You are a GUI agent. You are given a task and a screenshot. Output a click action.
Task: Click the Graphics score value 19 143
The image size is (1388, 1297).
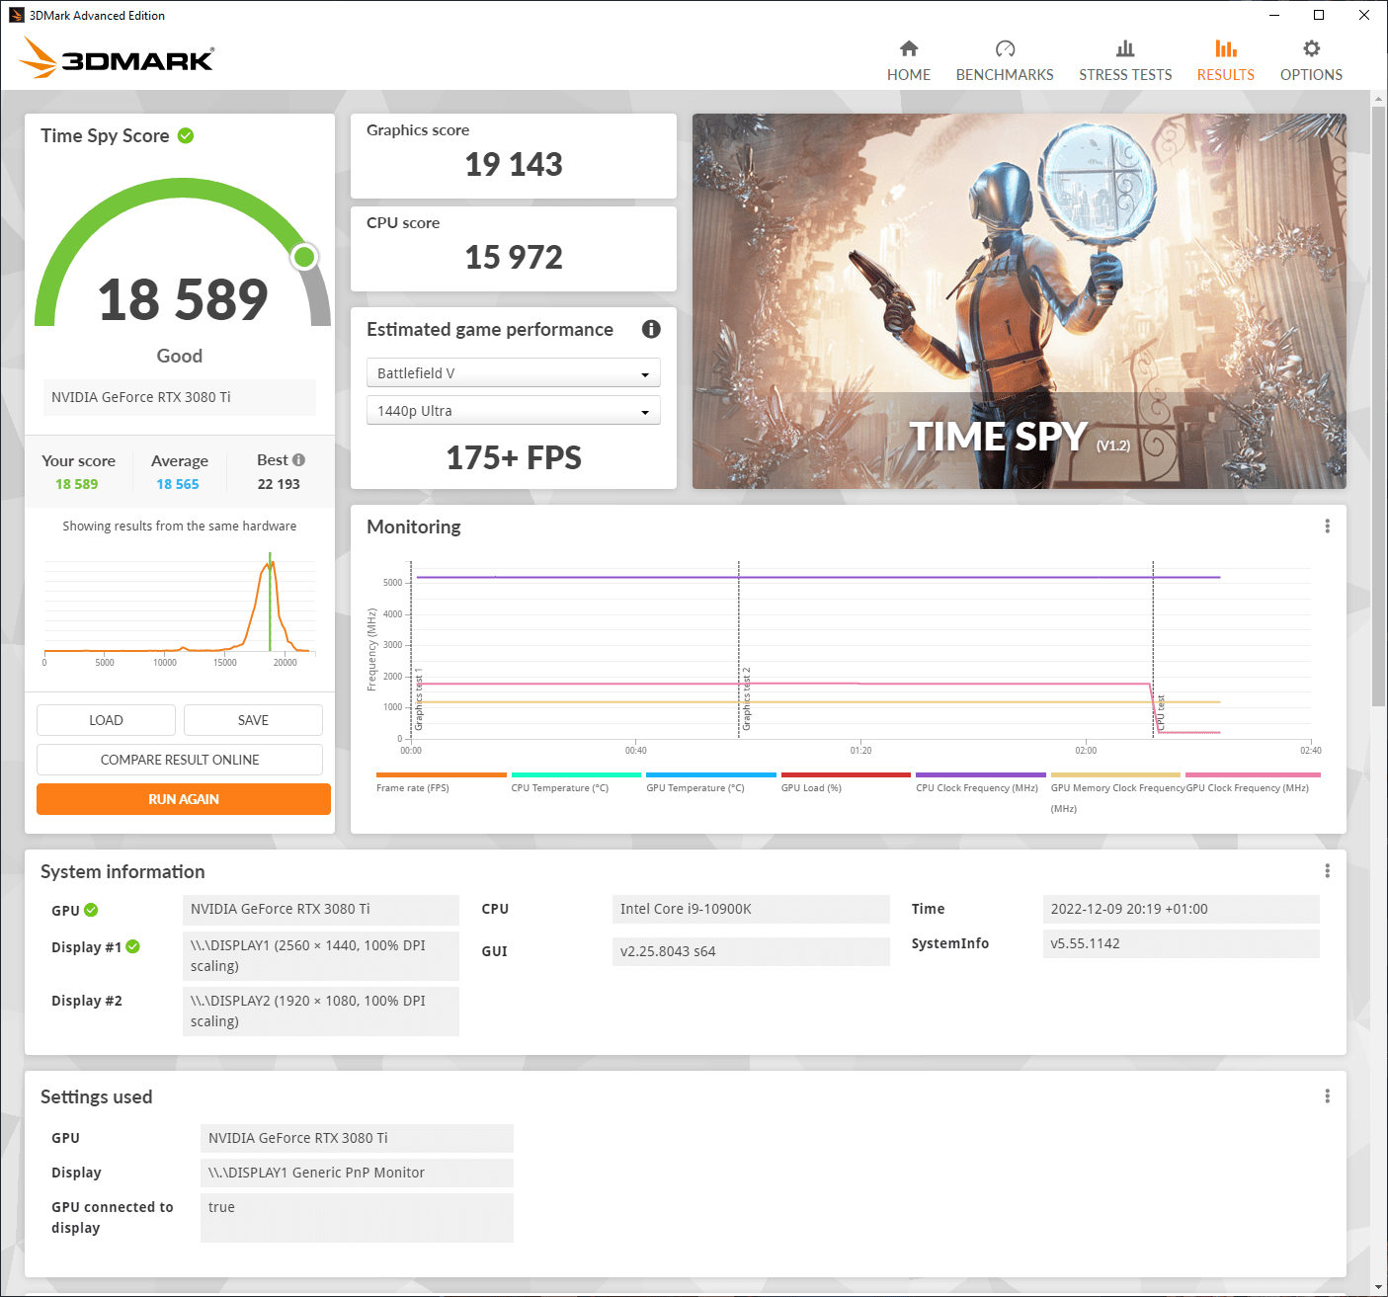(x=513, y=164)
